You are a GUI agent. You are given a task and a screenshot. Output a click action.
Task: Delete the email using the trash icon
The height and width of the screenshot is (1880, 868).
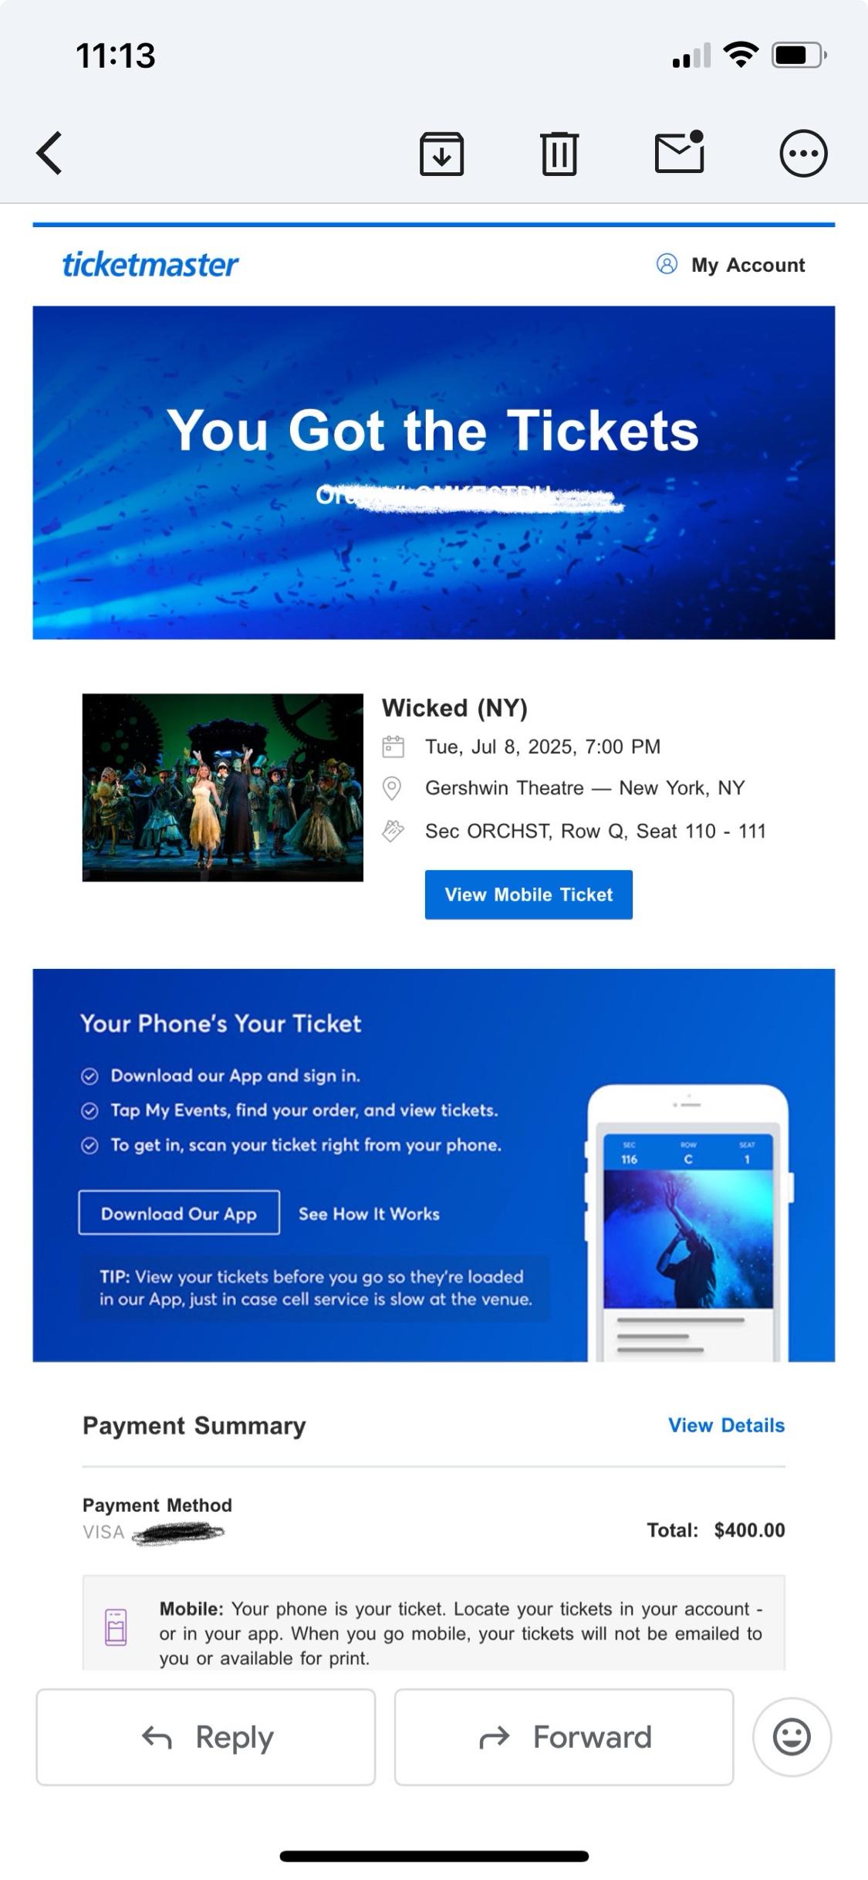[x=559, y=154]
